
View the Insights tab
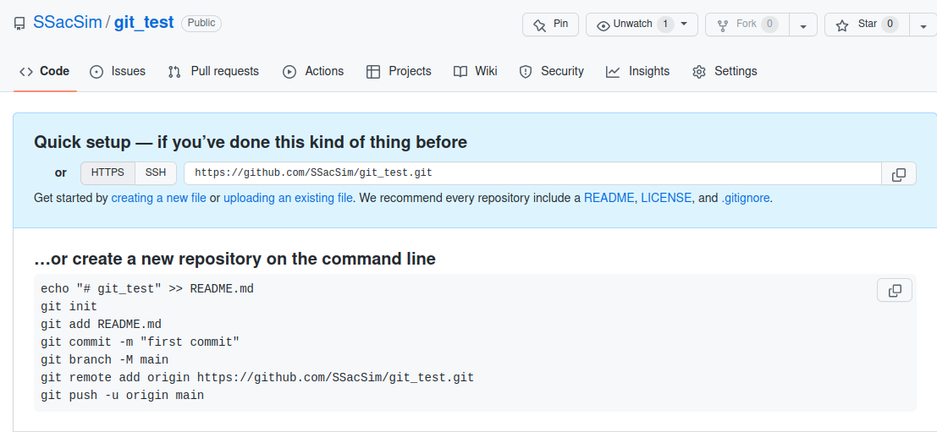pyautogui.click(x=637, y=72)
